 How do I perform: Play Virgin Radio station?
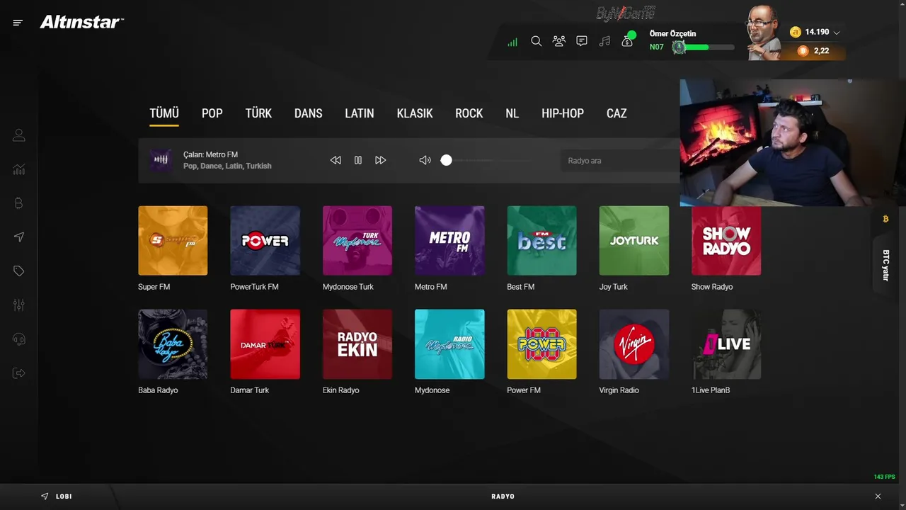point(634,344)
